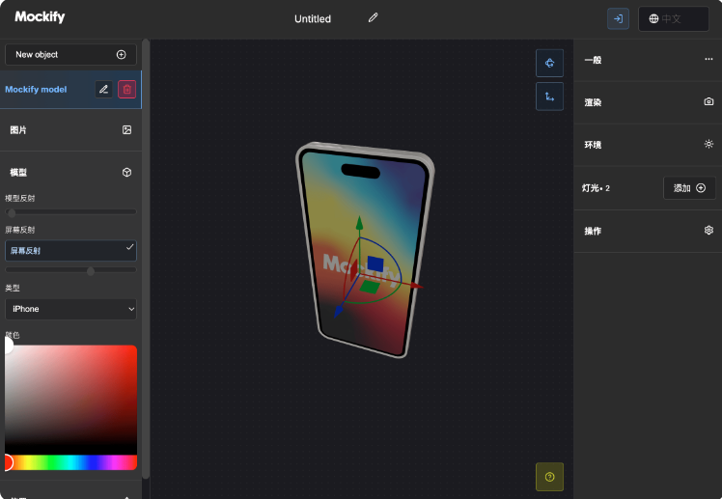Edit the Untitled project name pencil icon
This screenshot has height=499, width=722.
click(x=373, y=17)
